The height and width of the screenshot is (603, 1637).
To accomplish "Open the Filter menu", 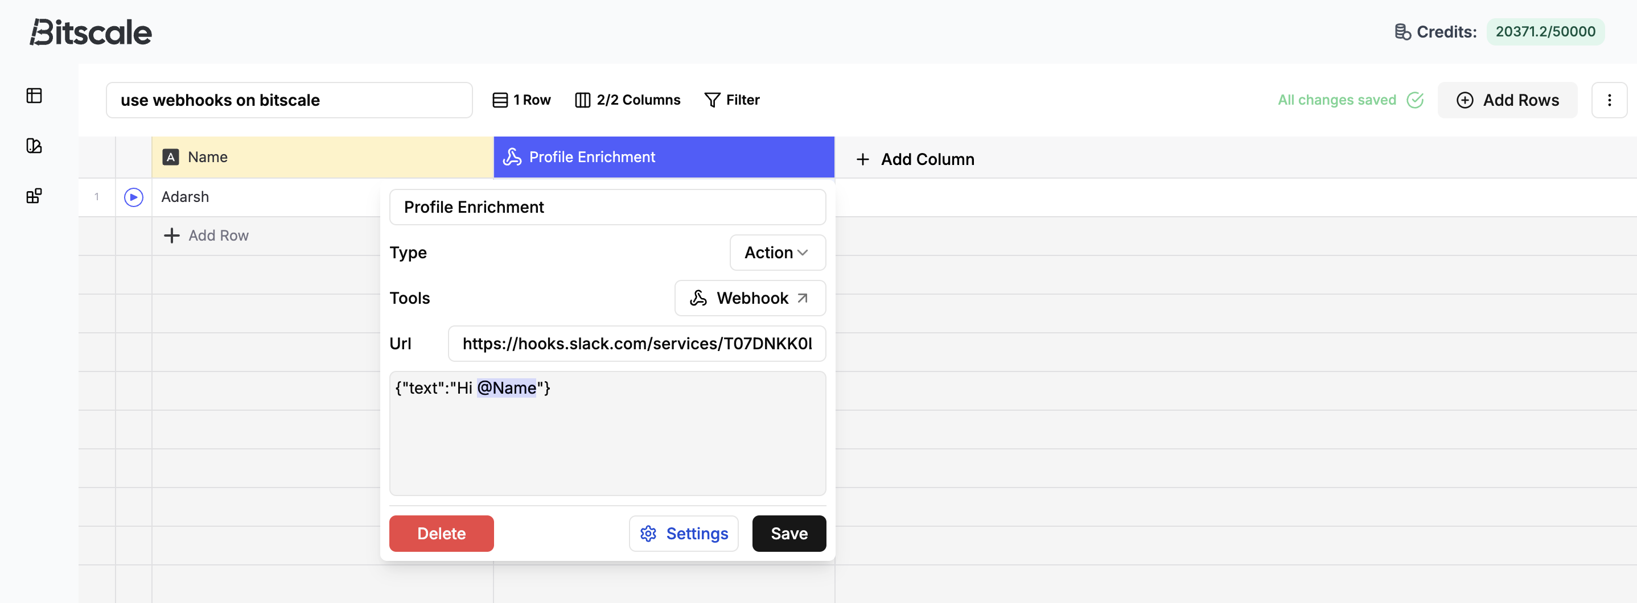I will click(x=732, y=100).
